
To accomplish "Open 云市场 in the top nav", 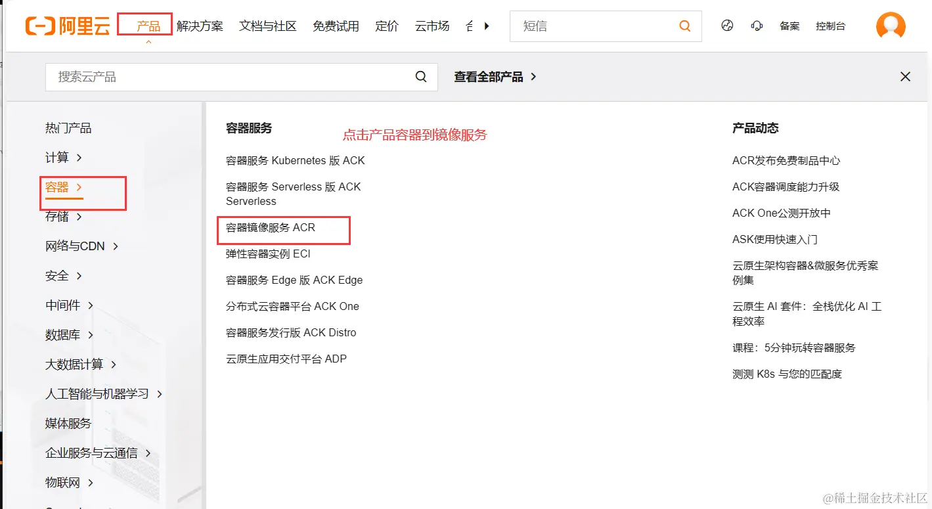I will (x=432, y=26).
